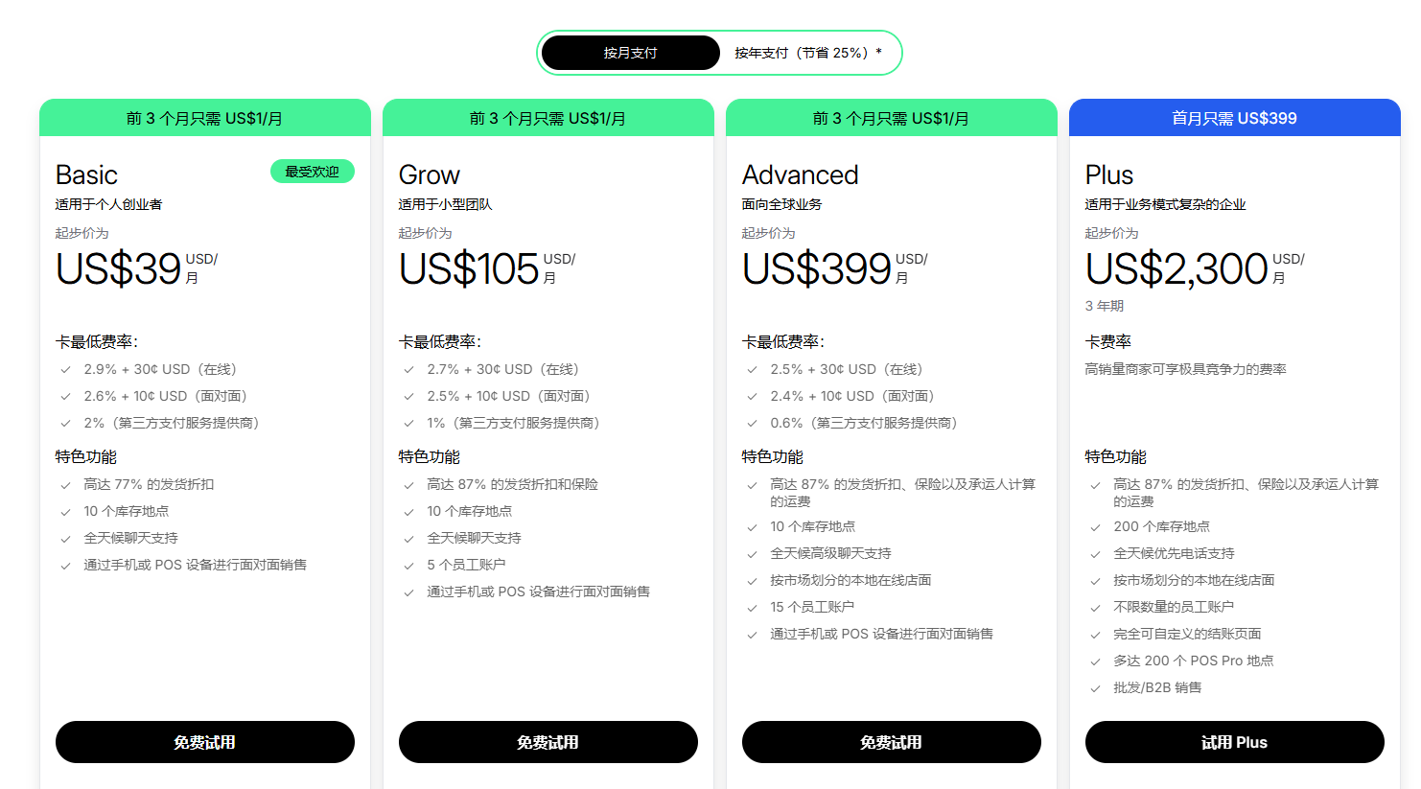Click the 首月只需 US$399 banner
Image resolution: width=1421 pixels, height=789 pixels.
click(1234, 117)
